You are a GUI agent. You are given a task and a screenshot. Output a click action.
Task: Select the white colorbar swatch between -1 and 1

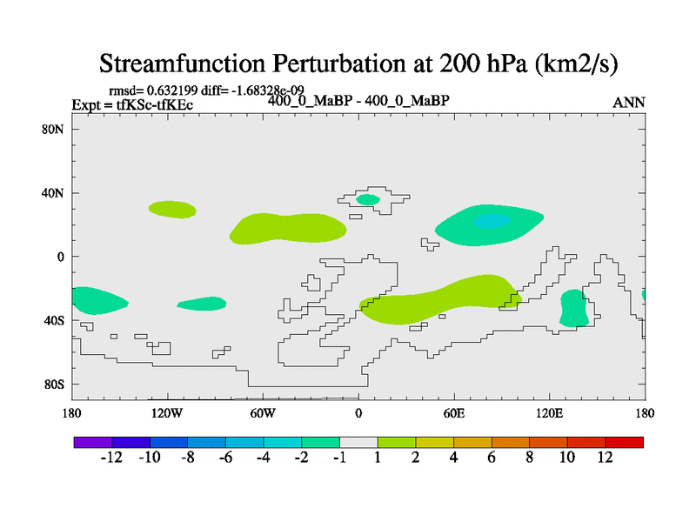click(358, 442)
